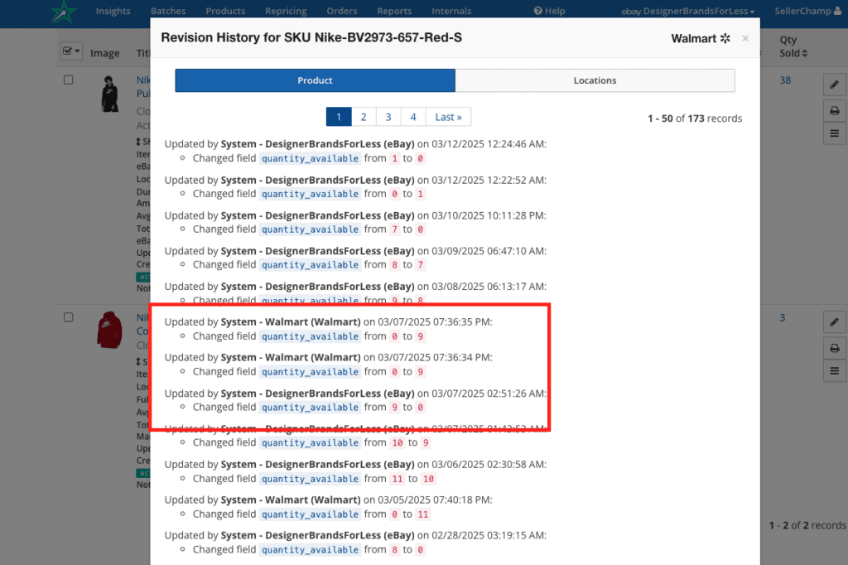Click the '1 - 2 of 2 records' text
Viewport: 848px width, 565px height.
808,525
